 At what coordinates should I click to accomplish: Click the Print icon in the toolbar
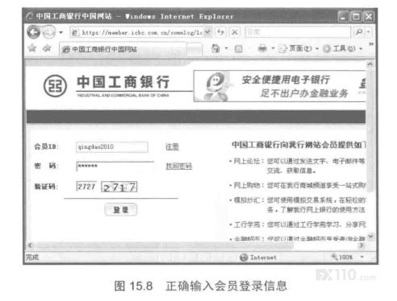click(262, 48)
